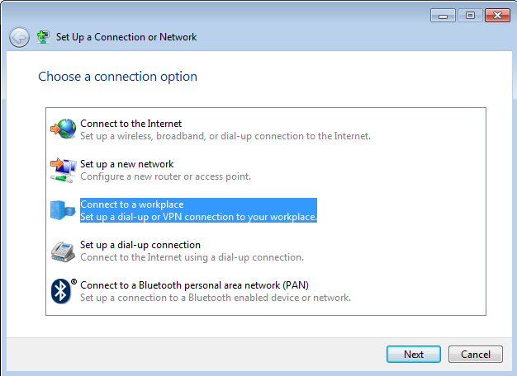Click the telephone icon for dial-up connection

pyautogui.click(x=63, y=251)
